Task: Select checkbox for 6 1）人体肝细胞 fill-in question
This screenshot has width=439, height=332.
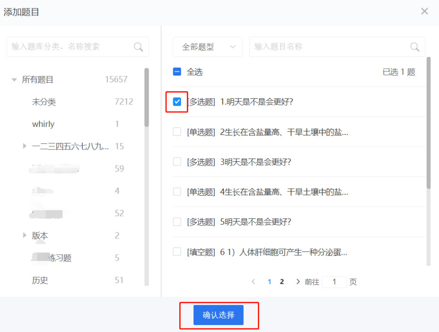Action: pyautogui.click(x=177, y=252)
